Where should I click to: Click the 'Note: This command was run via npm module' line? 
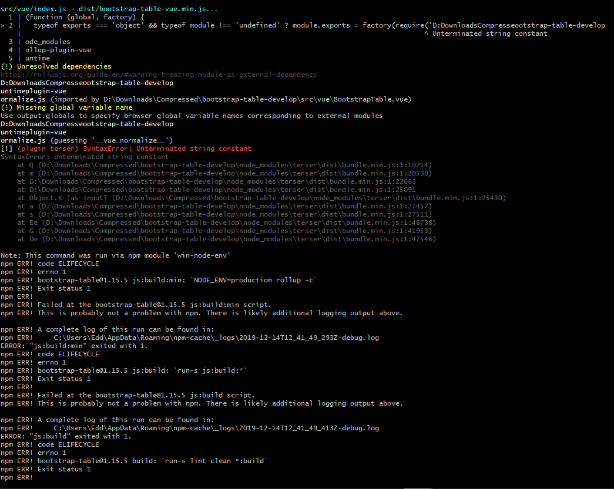coord(116,255)
